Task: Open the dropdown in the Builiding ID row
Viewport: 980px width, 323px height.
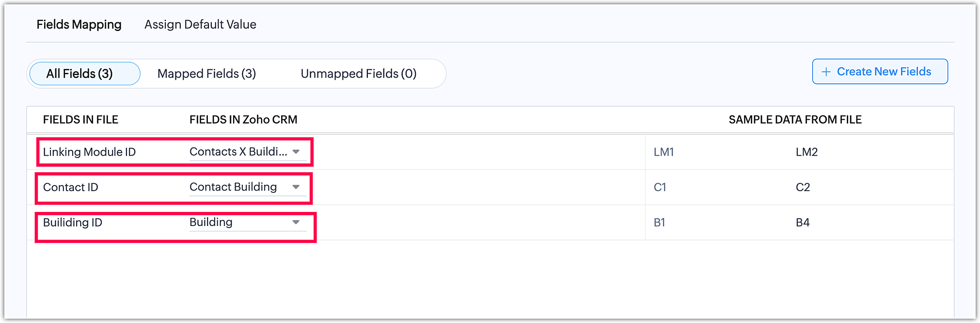Action: coord(296,222)
